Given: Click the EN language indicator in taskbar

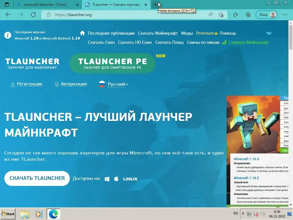Looking at the screenshot, I should tap(236, 213).
